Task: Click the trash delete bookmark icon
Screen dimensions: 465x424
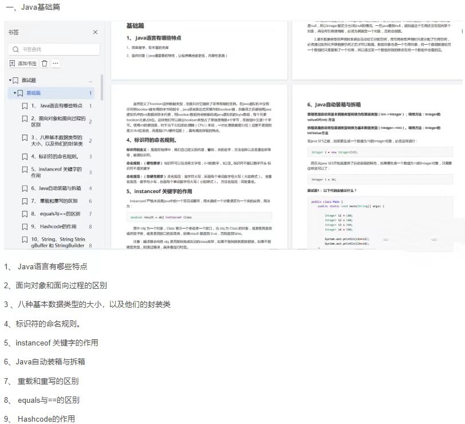Action: [45, 63]
